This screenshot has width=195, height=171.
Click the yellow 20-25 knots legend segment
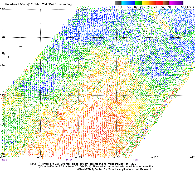145,3
